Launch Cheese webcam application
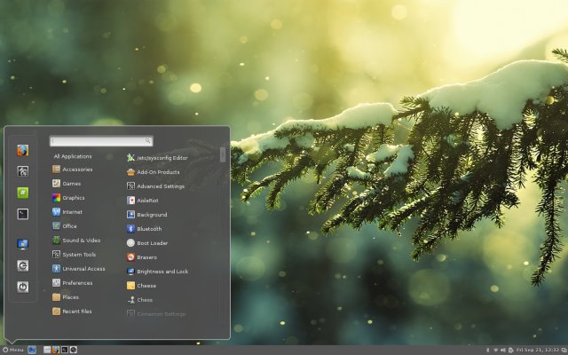Screen dimensions: 568x355 tap(142, 286)
